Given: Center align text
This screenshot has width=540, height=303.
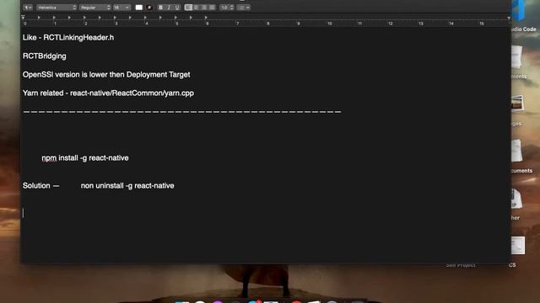Looking at the screenshot, I should click(197, 8).
